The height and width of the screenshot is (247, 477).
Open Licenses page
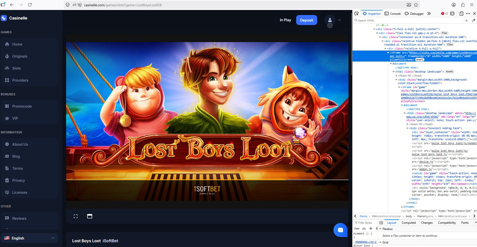29,192
